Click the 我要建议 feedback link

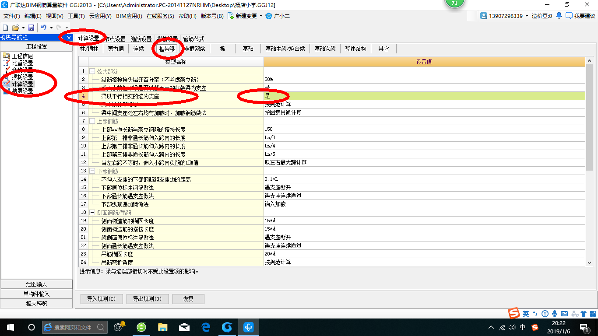coord(584,16)
